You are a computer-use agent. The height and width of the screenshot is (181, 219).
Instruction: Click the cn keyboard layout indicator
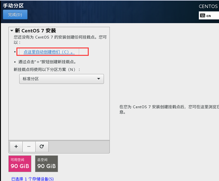click(209, 16)
